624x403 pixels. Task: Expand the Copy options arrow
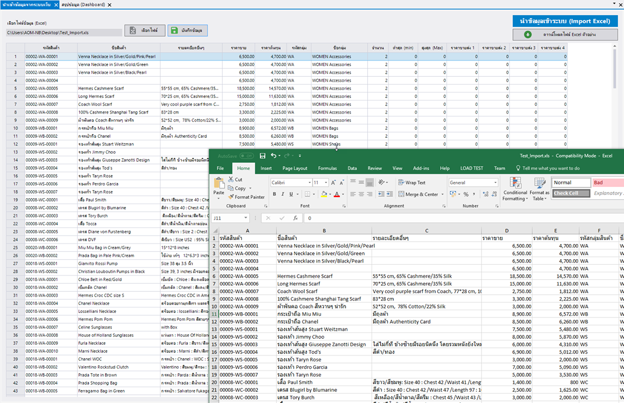point(250,189)
